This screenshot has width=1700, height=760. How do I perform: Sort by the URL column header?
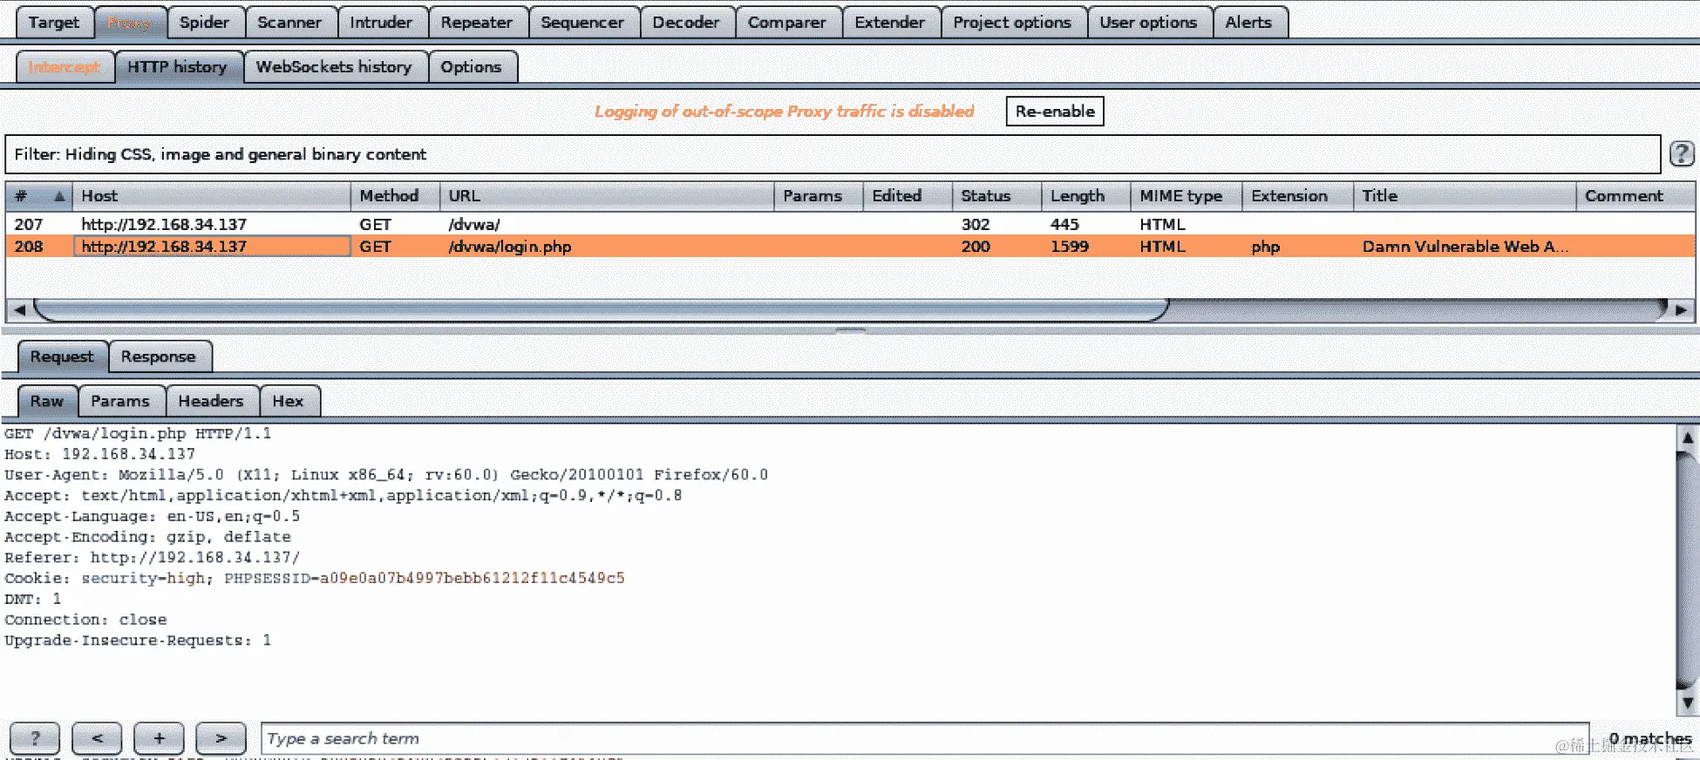tap(607, 196)
